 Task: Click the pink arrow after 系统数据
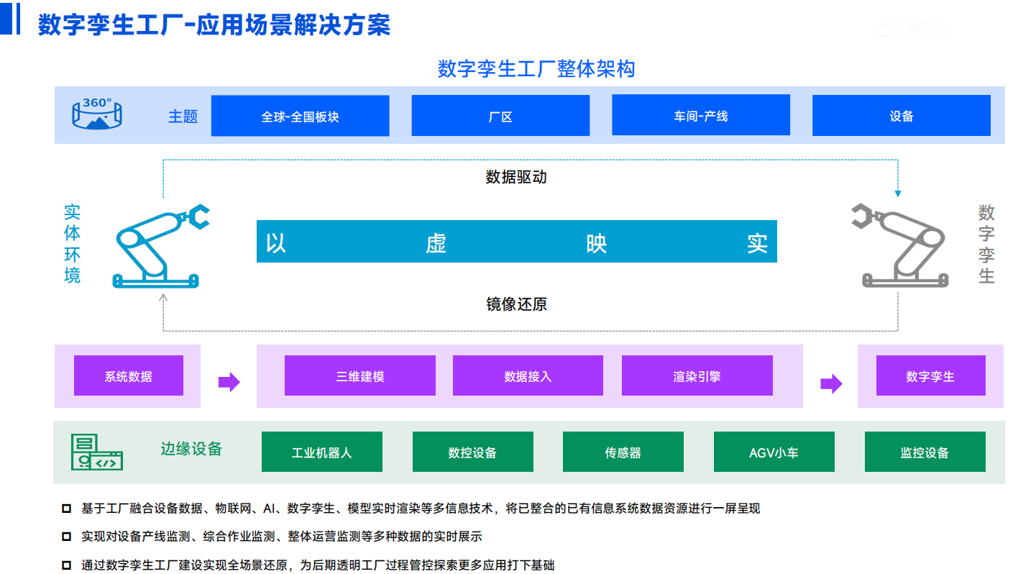point(228,383)
